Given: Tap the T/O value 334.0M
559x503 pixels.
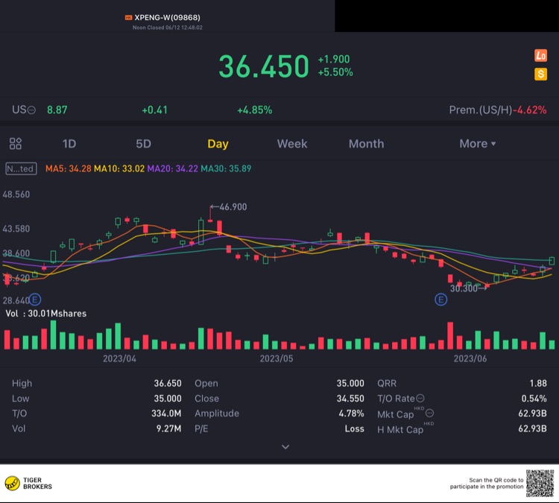Looking at the screenshot, I should pos(166,413).
